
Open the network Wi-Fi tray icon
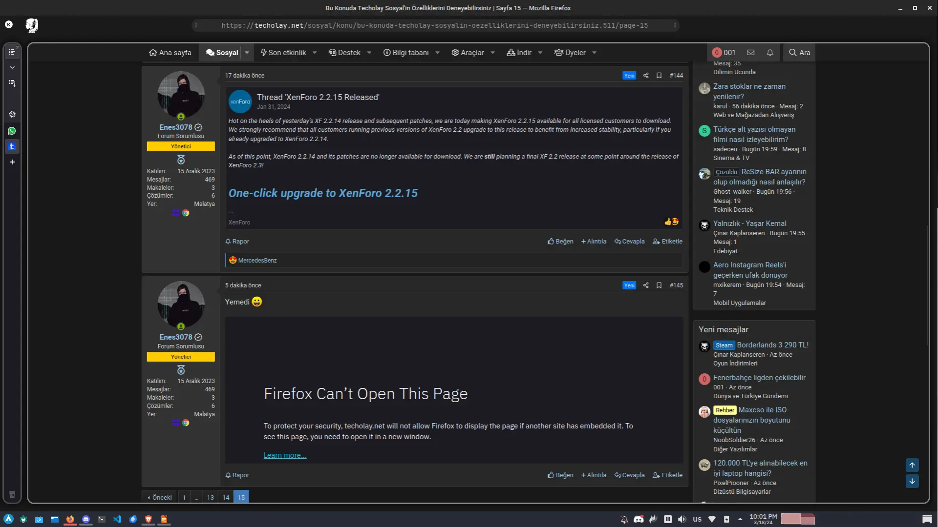click(x=712, y=519)
